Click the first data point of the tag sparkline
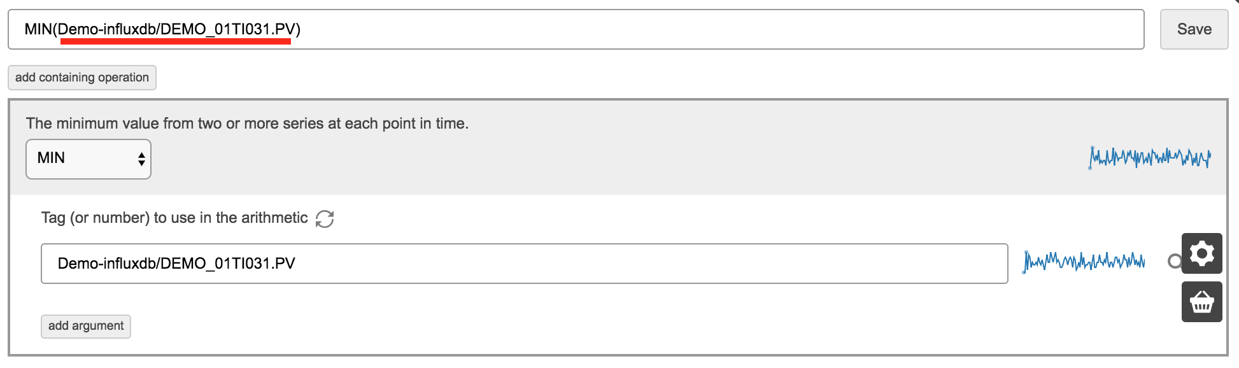The width and height of the screenshot is (1239, 368). [x=1025, y=272]
